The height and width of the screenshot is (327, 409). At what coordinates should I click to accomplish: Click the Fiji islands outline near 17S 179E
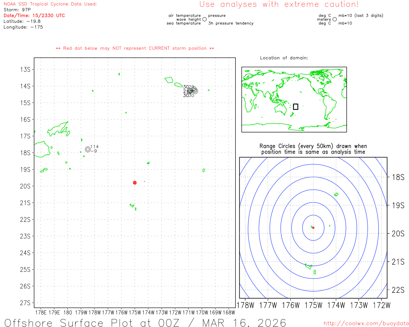tap(58, 129)
